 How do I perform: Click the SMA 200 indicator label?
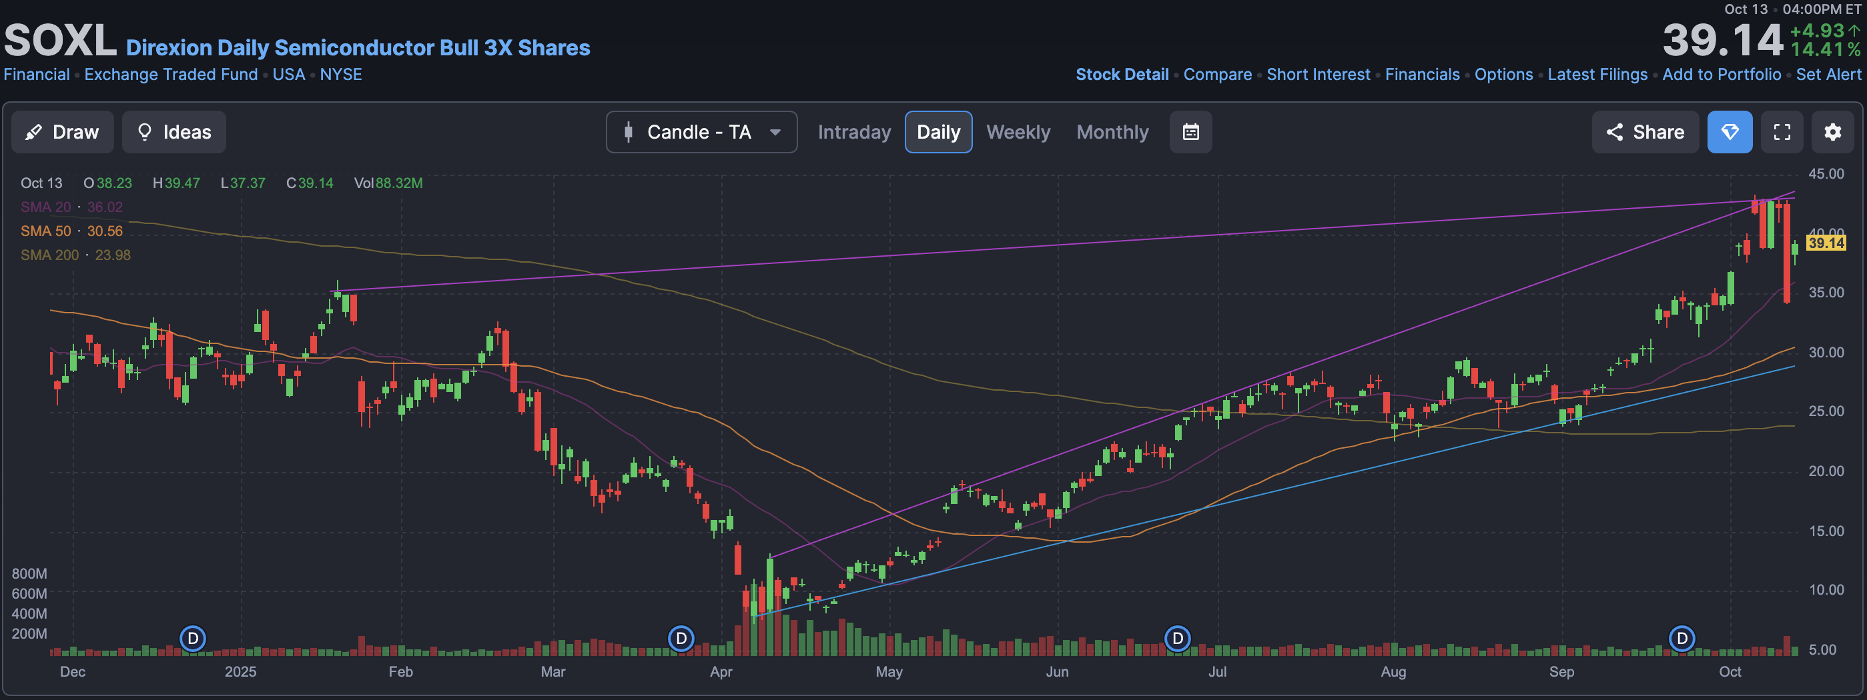(49, 255)
